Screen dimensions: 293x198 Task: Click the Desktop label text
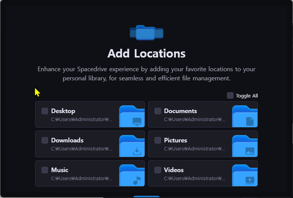coord(63,111)
